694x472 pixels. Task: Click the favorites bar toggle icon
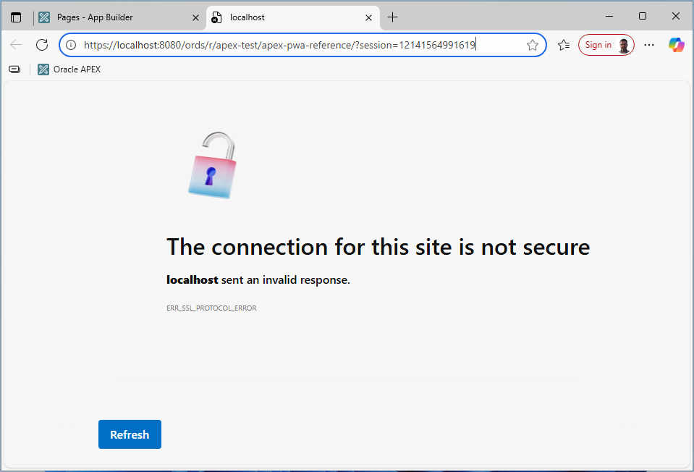14,69
